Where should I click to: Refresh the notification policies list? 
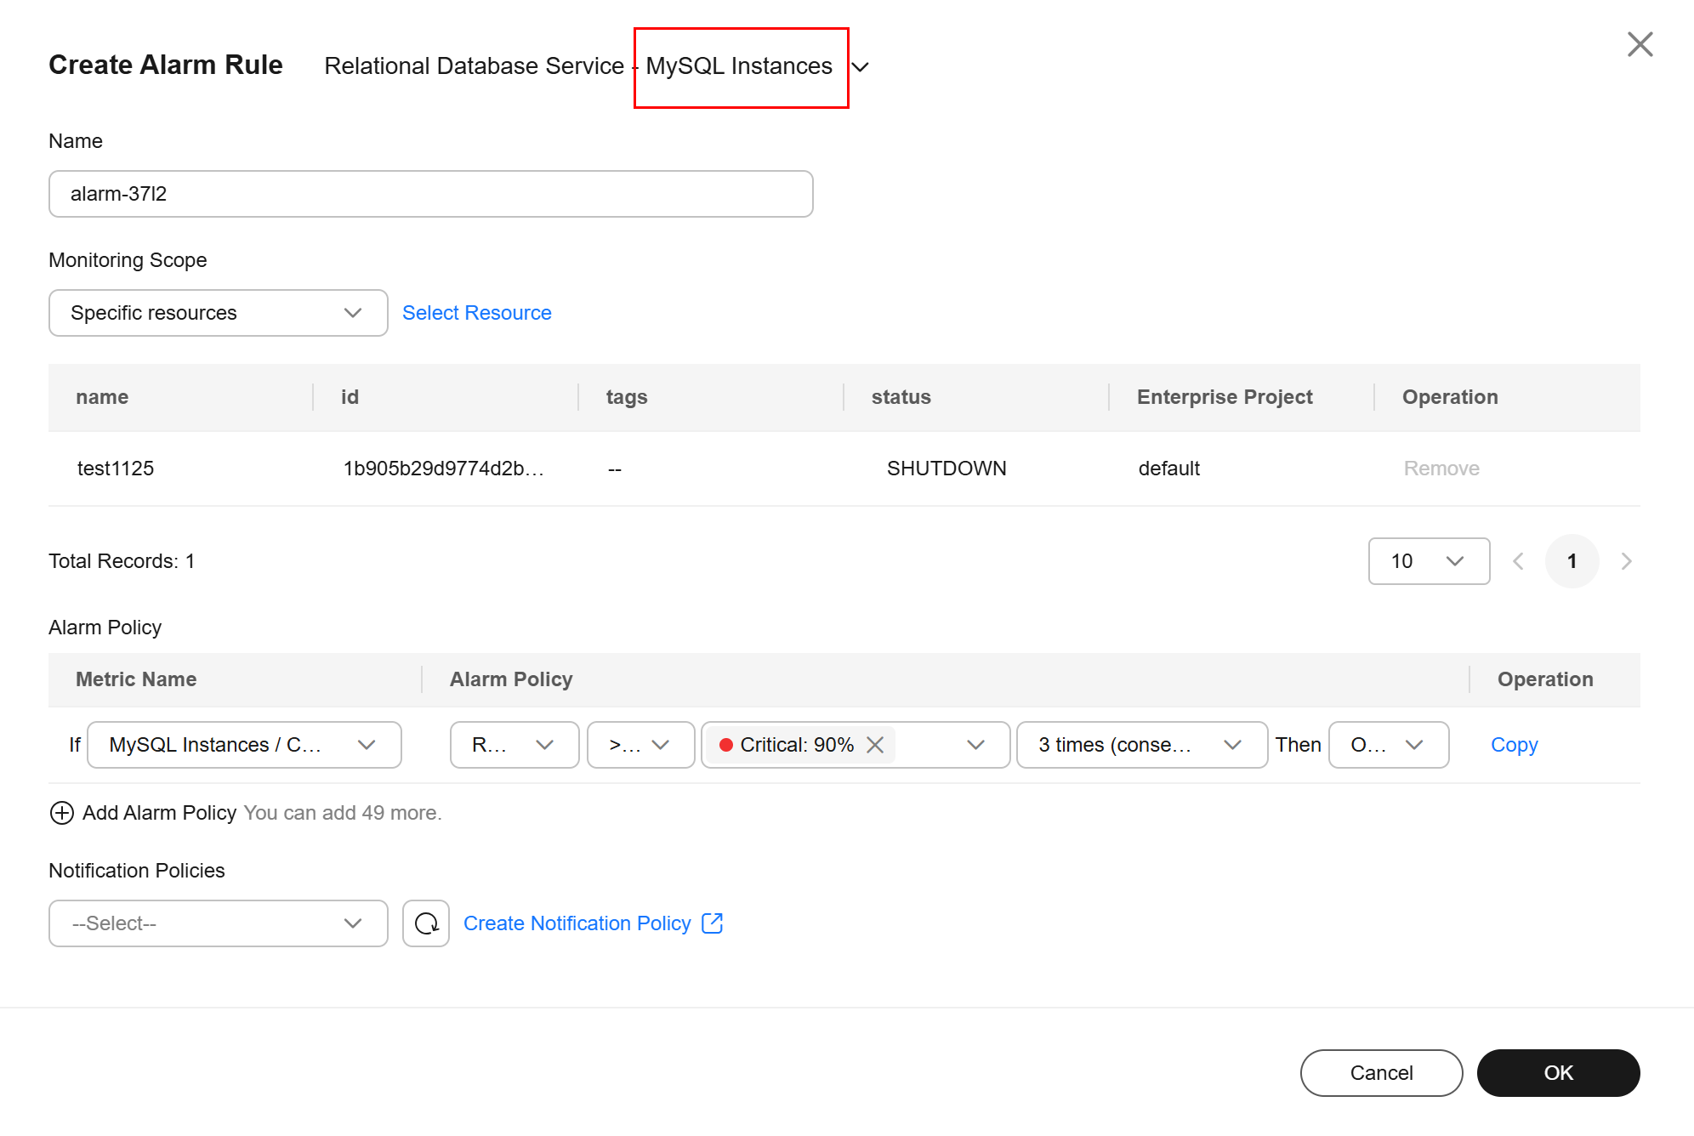pos(426,923)
